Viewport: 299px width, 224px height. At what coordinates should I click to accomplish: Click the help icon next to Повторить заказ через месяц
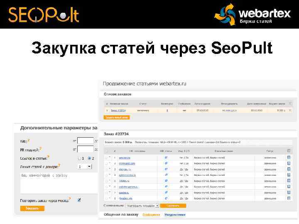(x=70, y=199)
